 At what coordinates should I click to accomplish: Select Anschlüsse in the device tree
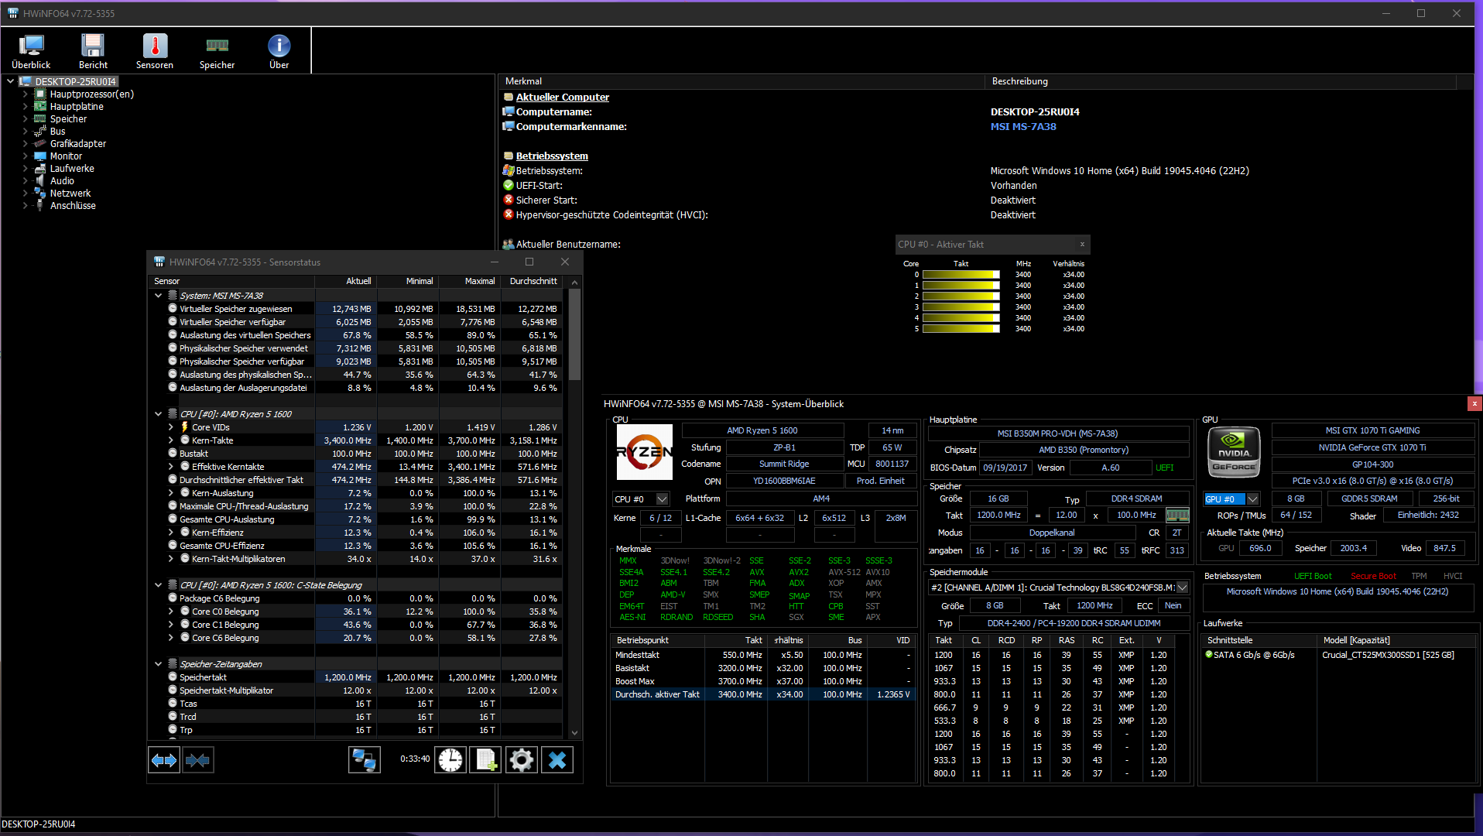pyautogui.click(x=73, y=205)
